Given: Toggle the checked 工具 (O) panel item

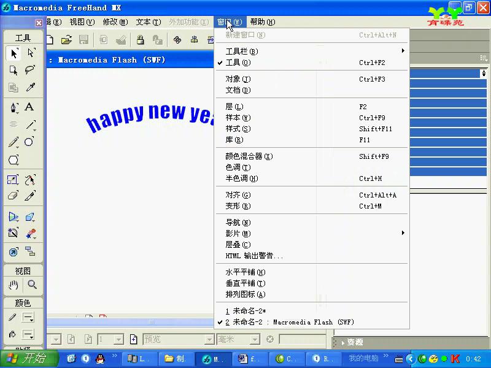Looking at the screenshot, I should tap(312, 63).
